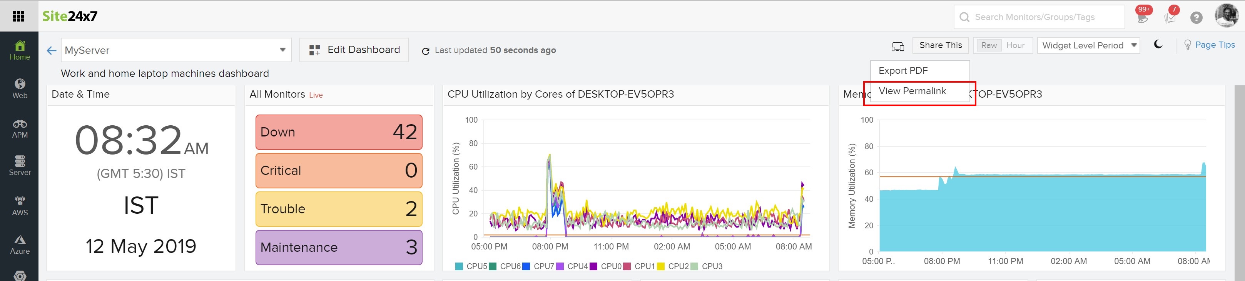Click the 'All Monitors' widget title

[277, 94]
